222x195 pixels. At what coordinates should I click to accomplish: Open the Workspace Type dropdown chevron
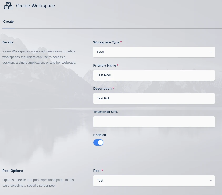pos(211,52)
